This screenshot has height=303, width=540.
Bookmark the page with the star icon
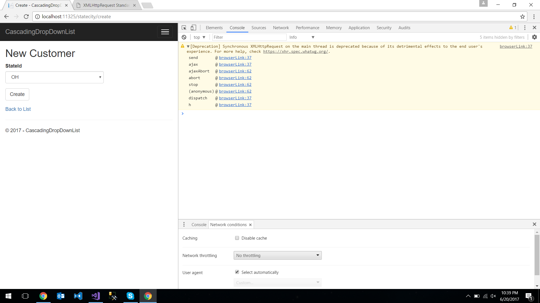coord(523,17)
